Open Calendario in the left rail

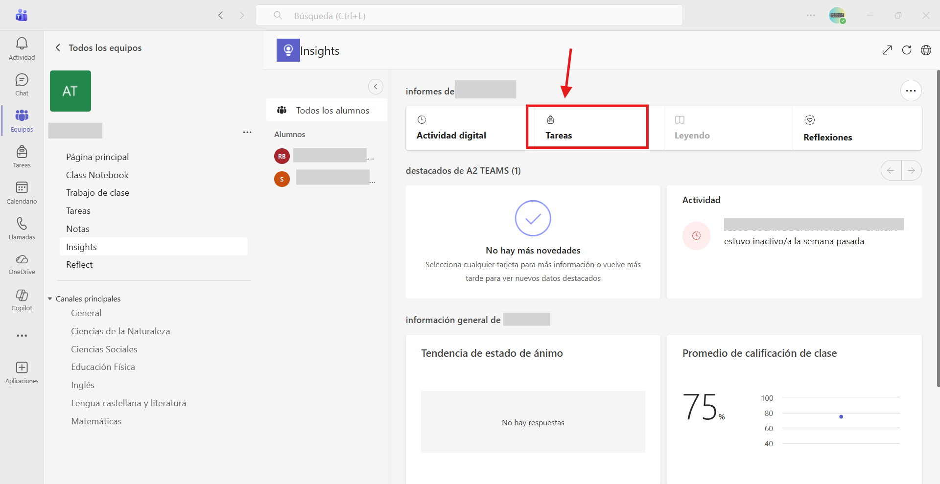pos(22,193)
